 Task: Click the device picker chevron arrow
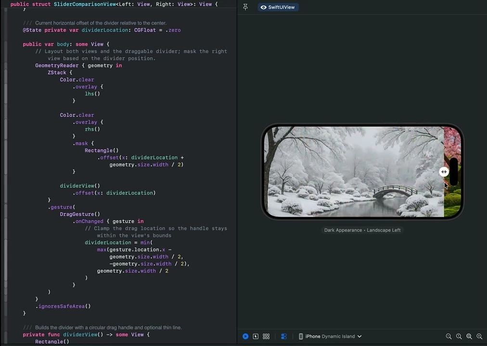coord(359,336)
